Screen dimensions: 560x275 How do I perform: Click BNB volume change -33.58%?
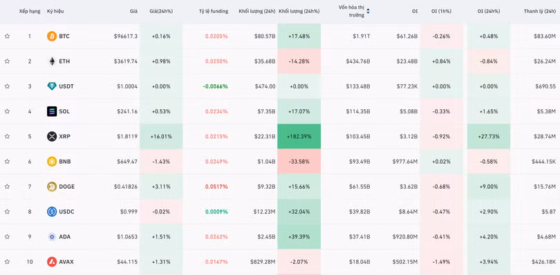(299, 162)
